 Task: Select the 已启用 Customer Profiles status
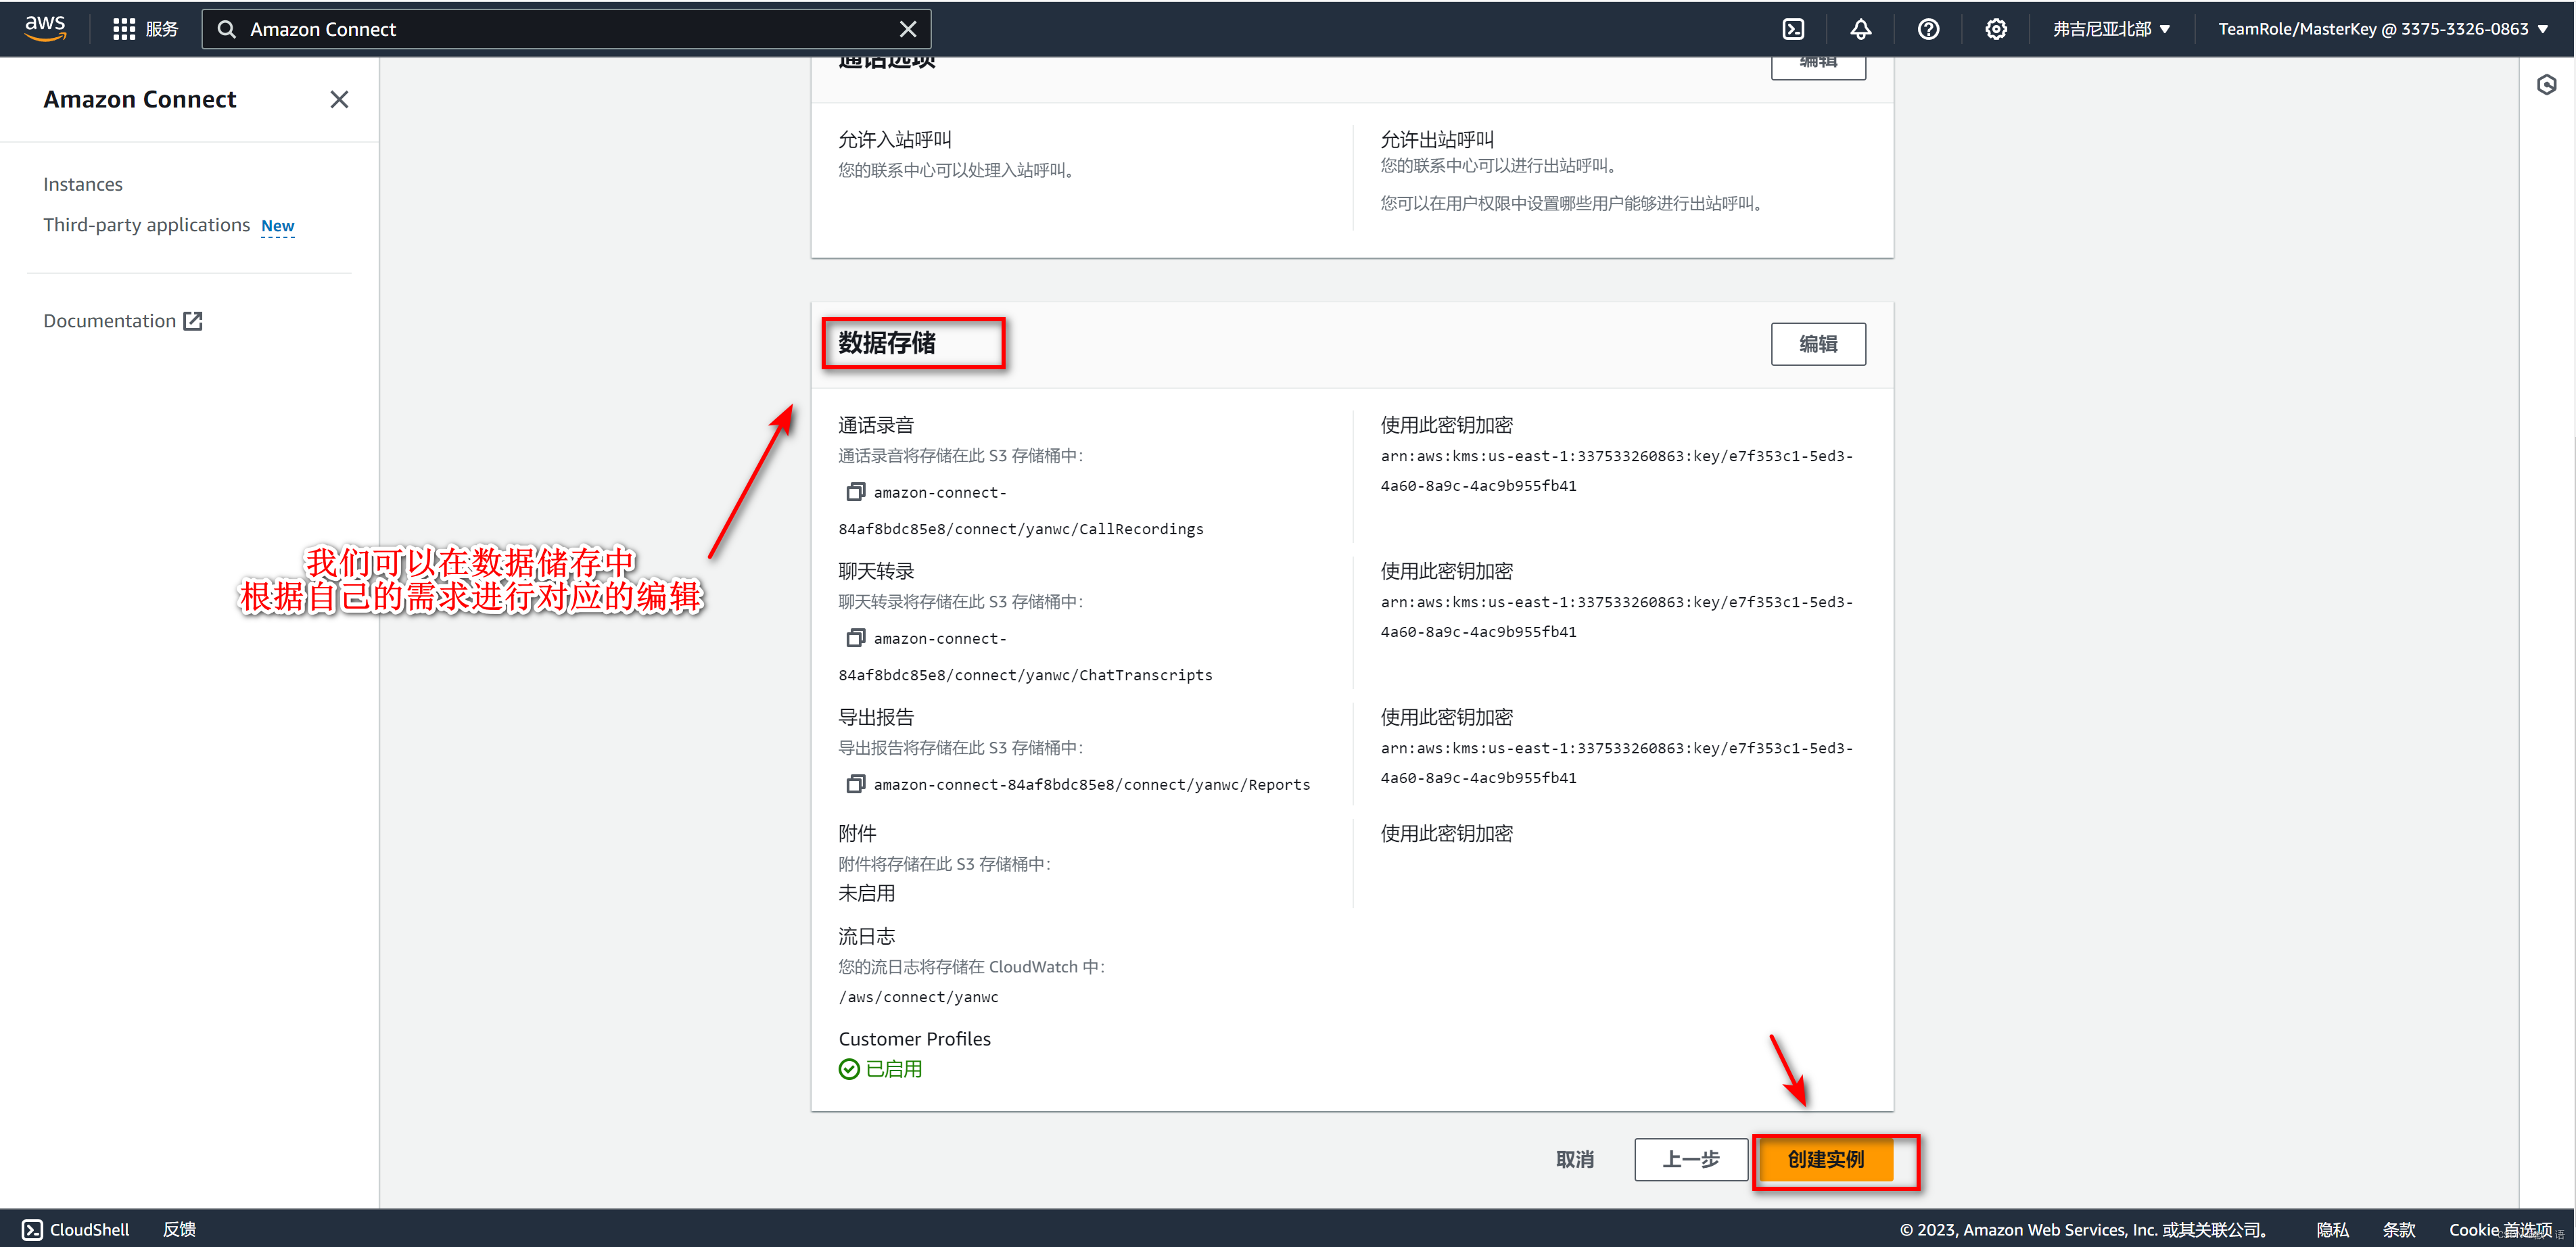pyautogui.click(x=880, y=1069)
